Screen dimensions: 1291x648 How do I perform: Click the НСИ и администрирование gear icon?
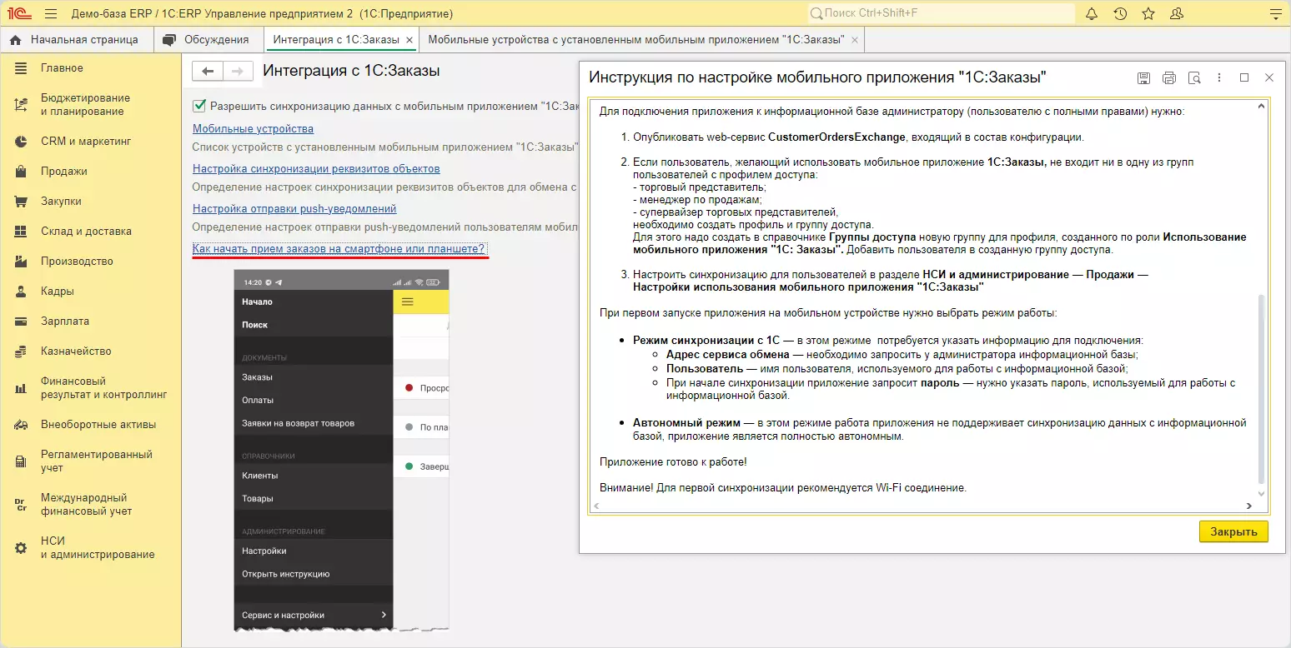point(22,548)
